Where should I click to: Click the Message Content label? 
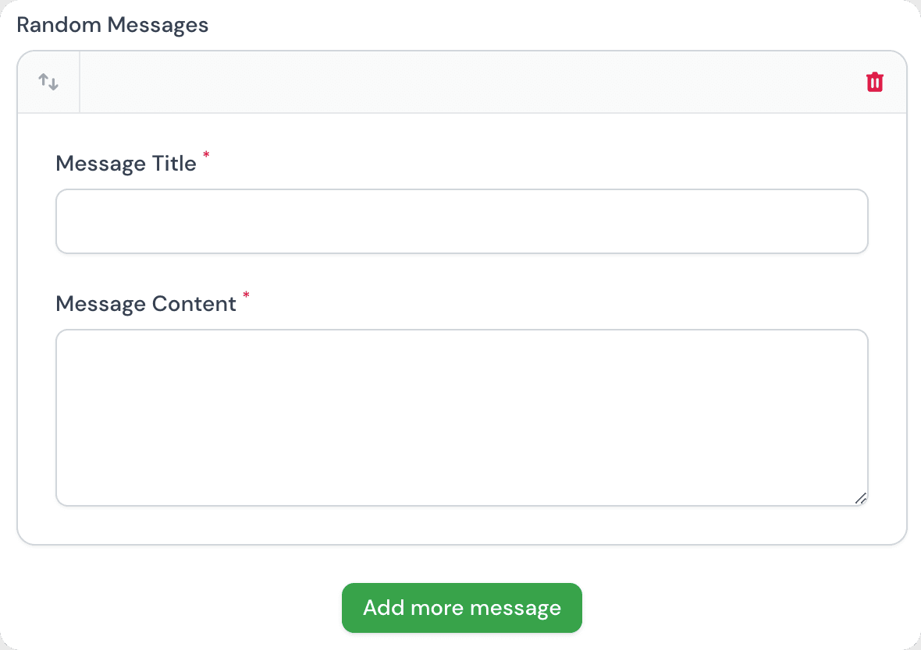click(146, 304)
